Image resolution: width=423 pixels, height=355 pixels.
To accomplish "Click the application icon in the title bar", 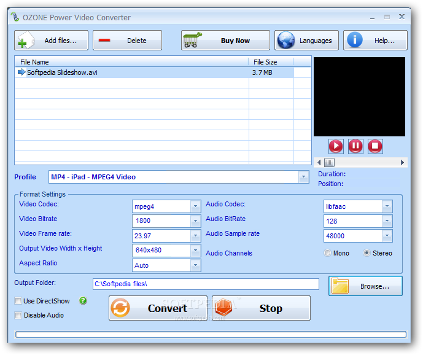I will coord(15,17).
